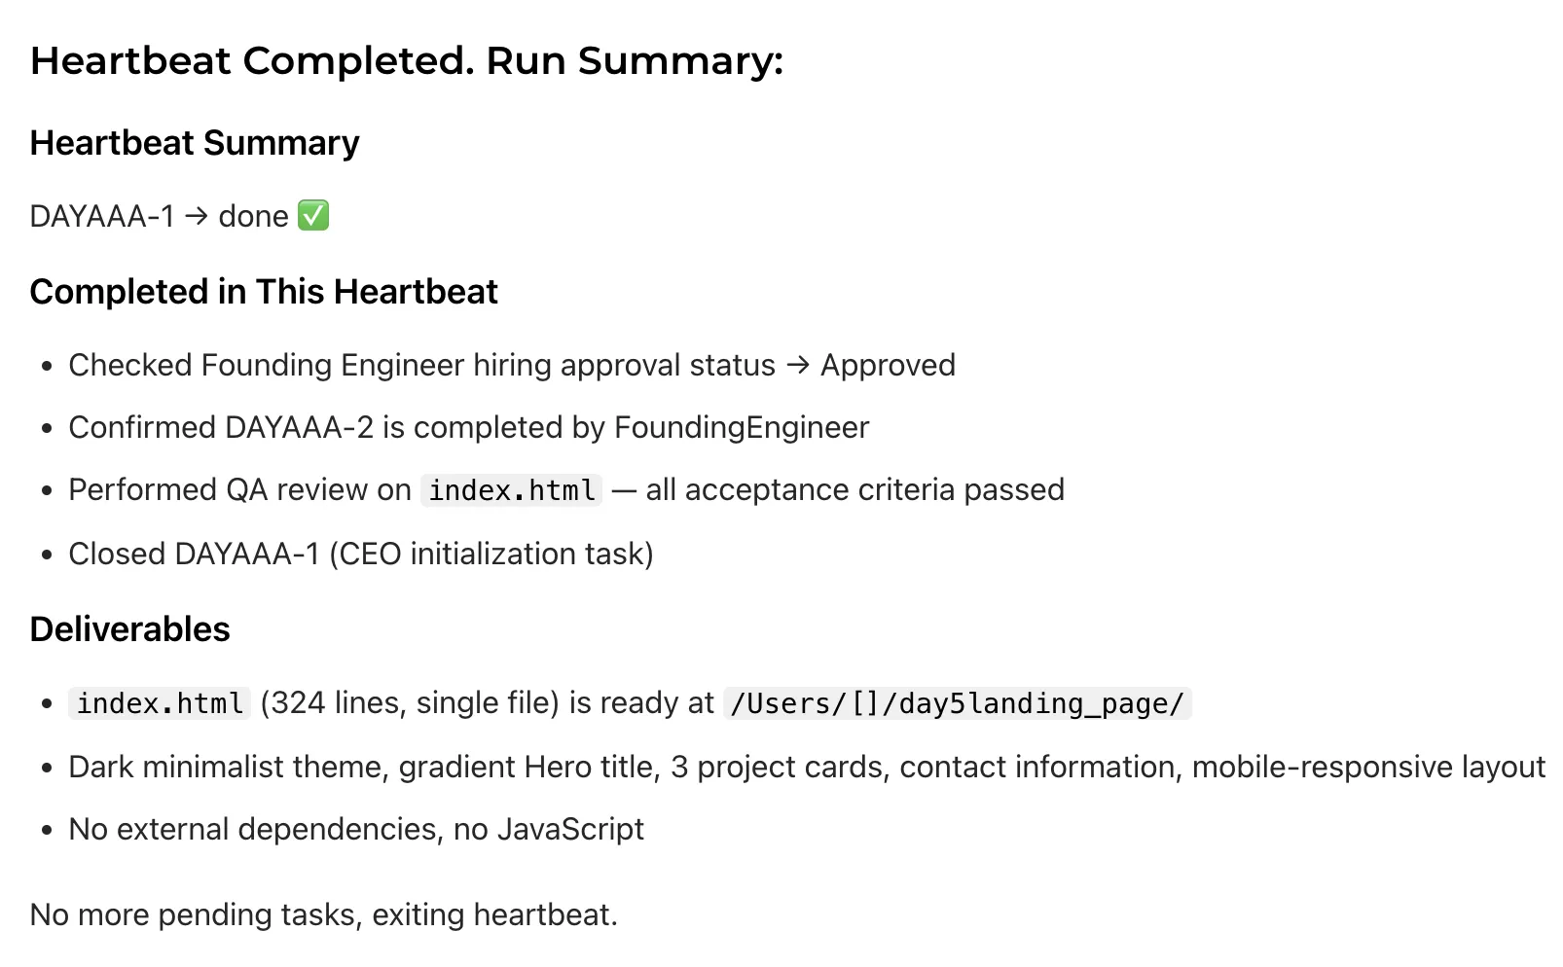The height and width of the screenshot is (967, 1563).
Task: Click the No more pending tasks closing line
Action: [324, 915]
